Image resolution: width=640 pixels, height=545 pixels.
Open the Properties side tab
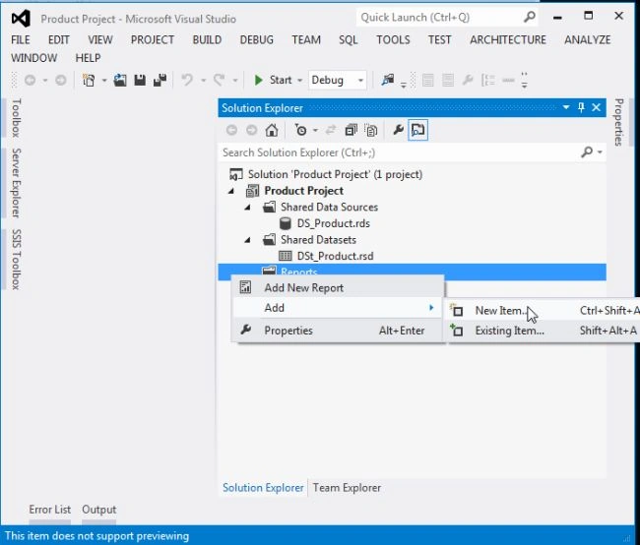tap(618, 122)
